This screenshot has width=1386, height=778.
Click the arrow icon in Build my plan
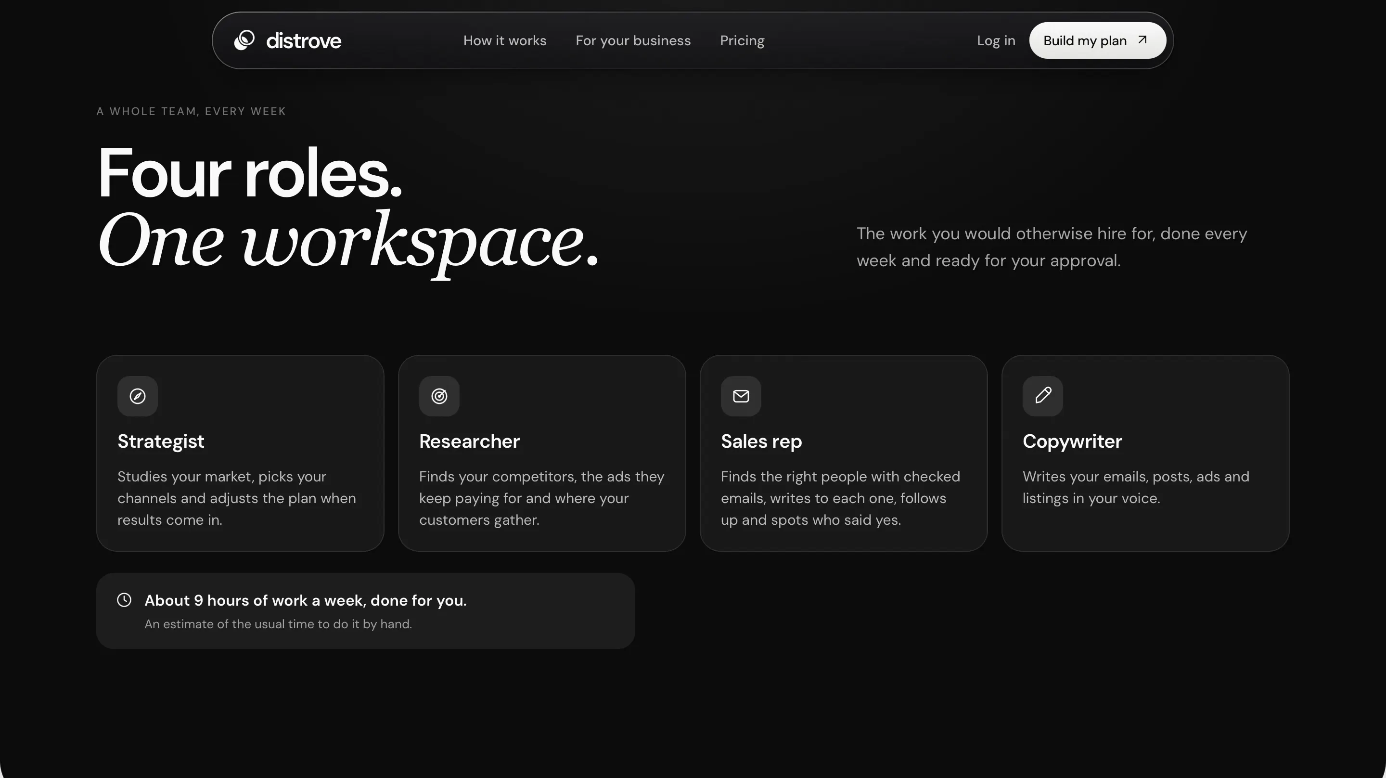click(x=1142, y=40)
